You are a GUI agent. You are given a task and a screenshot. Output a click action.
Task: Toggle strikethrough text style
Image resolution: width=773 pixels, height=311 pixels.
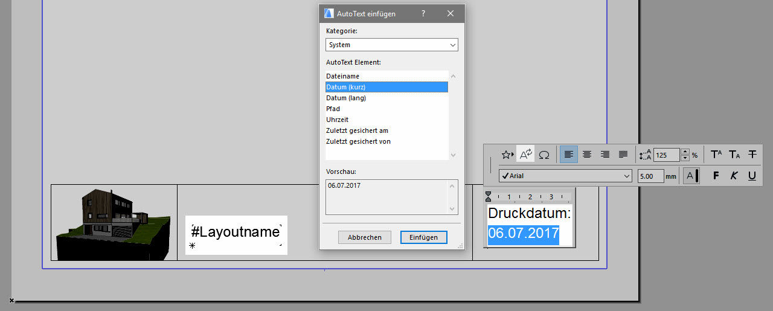coord(752,155)
